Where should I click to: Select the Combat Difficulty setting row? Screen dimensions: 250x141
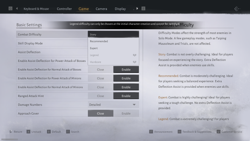point(52,34)
